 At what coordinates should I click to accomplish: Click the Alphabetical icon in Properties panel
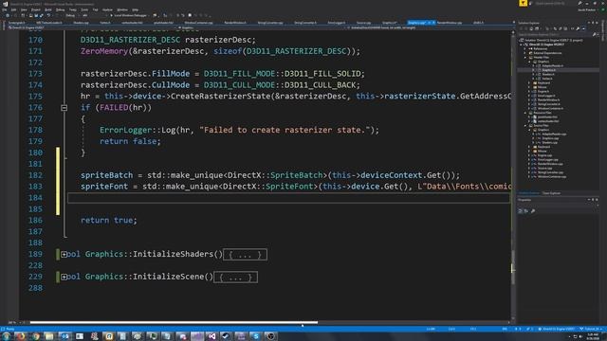pos(526,211)
